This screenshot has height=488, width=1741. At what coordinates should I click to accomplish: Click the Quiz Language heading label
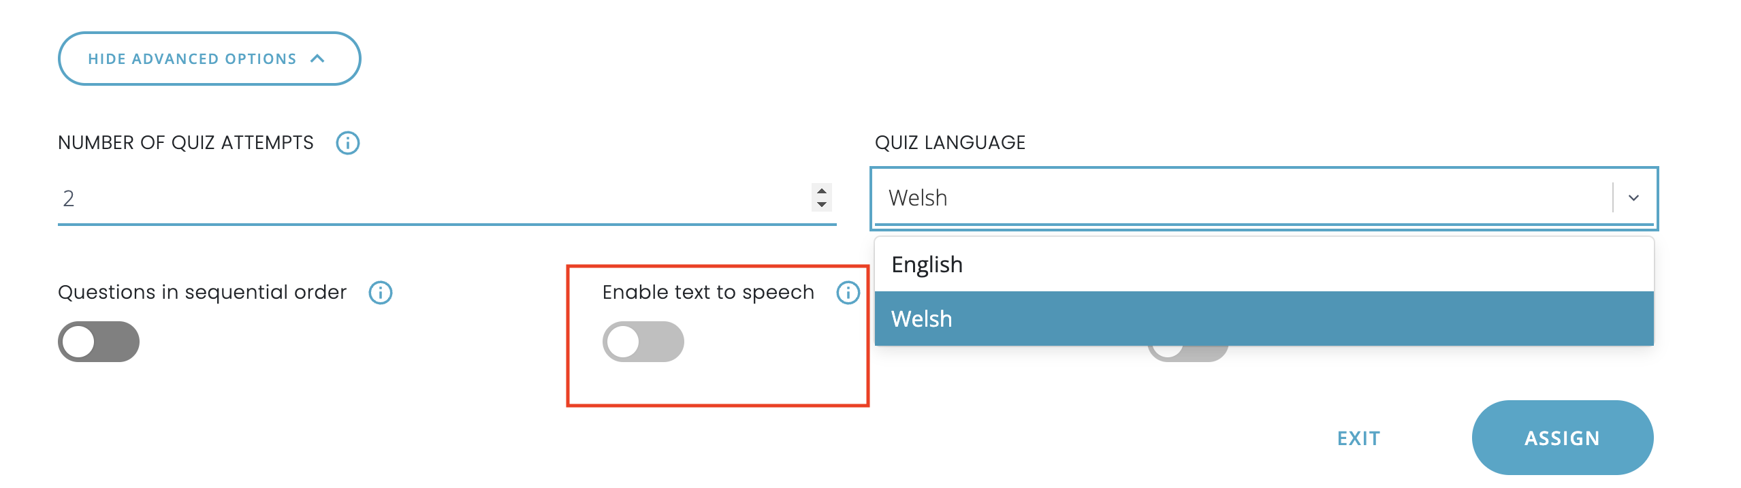coord(950,143)
